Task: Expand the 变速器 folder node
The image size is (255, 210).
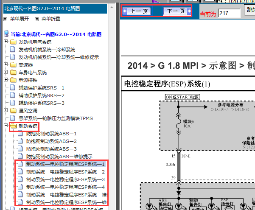Action: click(6, 64)
